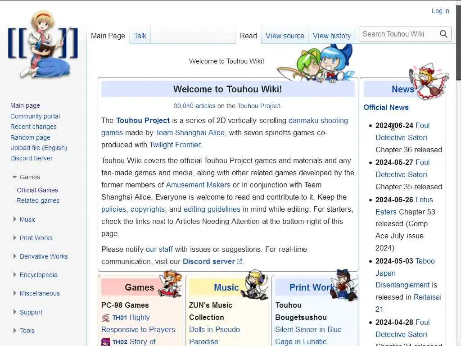Viewport: 461px width, 346px height.
Task: Select the Main Page tab
Action: 108,36
